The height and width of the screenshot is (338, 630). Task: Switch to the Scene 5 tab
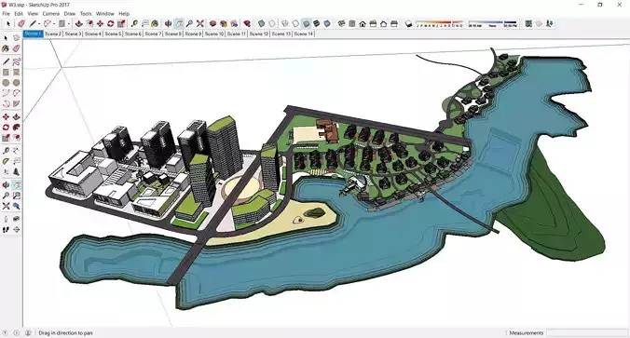coord(113,34)
